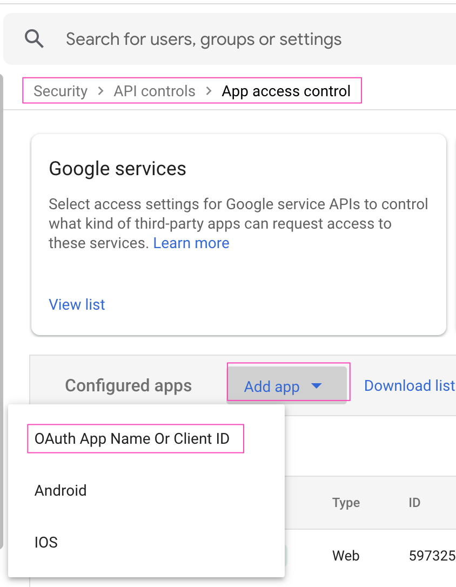
Task: Choose Android from the Add app menu
Action: pos(60,491)
